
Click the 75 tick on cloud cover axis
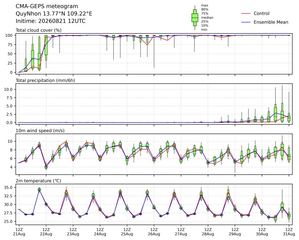[10, 45]
